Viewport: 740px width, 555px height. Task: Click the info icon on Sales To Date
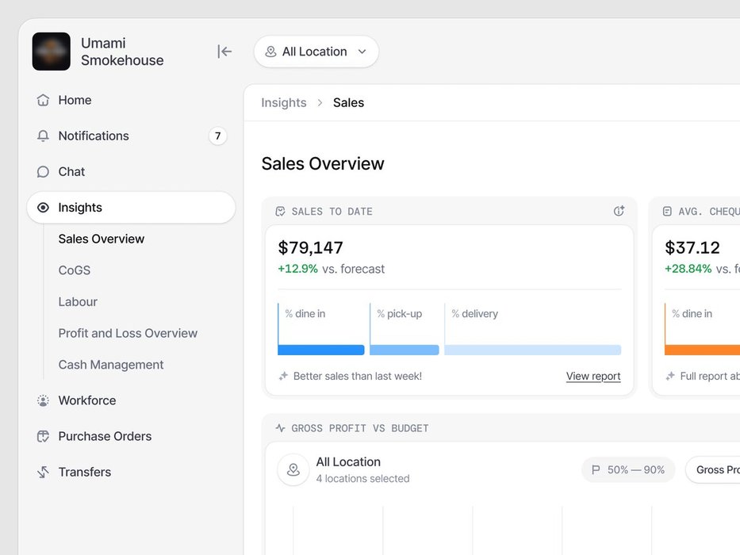pyautogui.click(x=619, y=211)
